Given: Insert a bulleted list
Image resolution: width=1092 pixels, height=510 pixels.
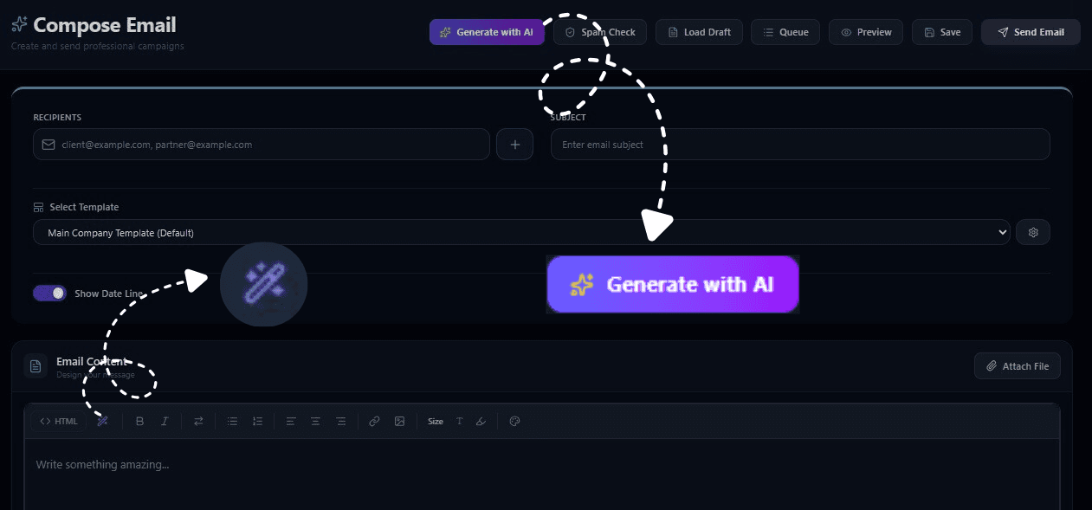Looking at the screenshot, I should [232, 422].
